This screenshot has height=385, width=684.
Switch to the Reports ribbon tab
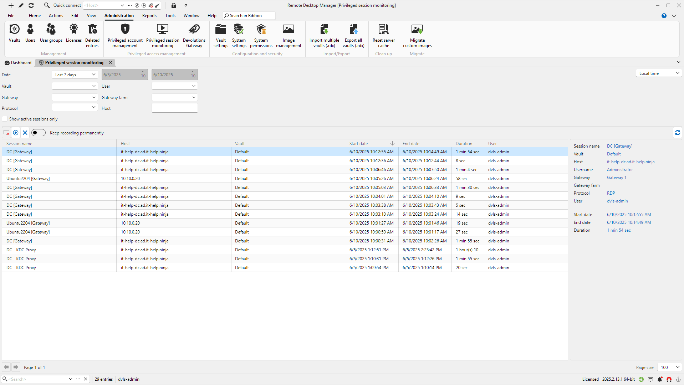point(149,15)
